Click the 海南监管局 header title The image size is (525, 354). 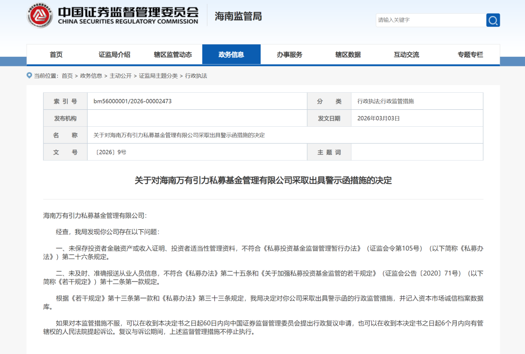point(238,16)
